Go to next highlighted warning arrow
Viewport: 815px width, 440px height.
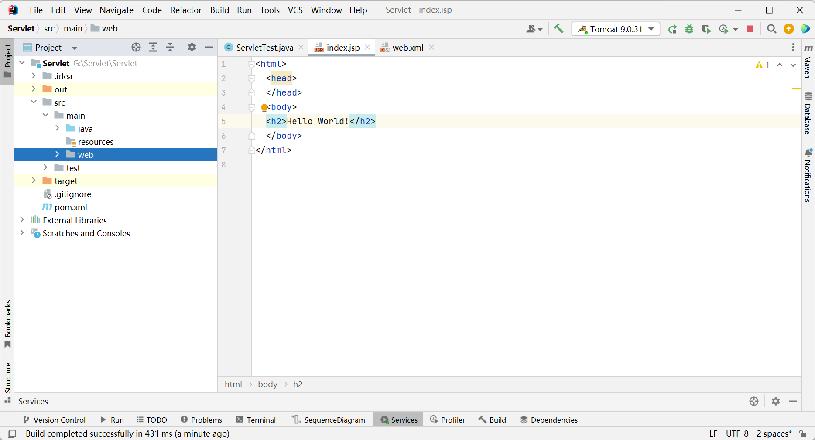(793, 65)
